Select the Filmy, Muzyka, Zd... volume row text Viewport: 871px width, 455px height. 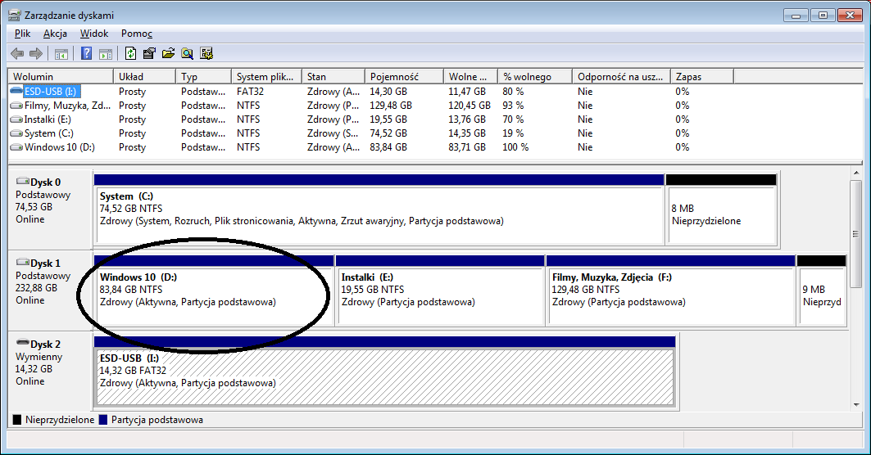(68, 106)
